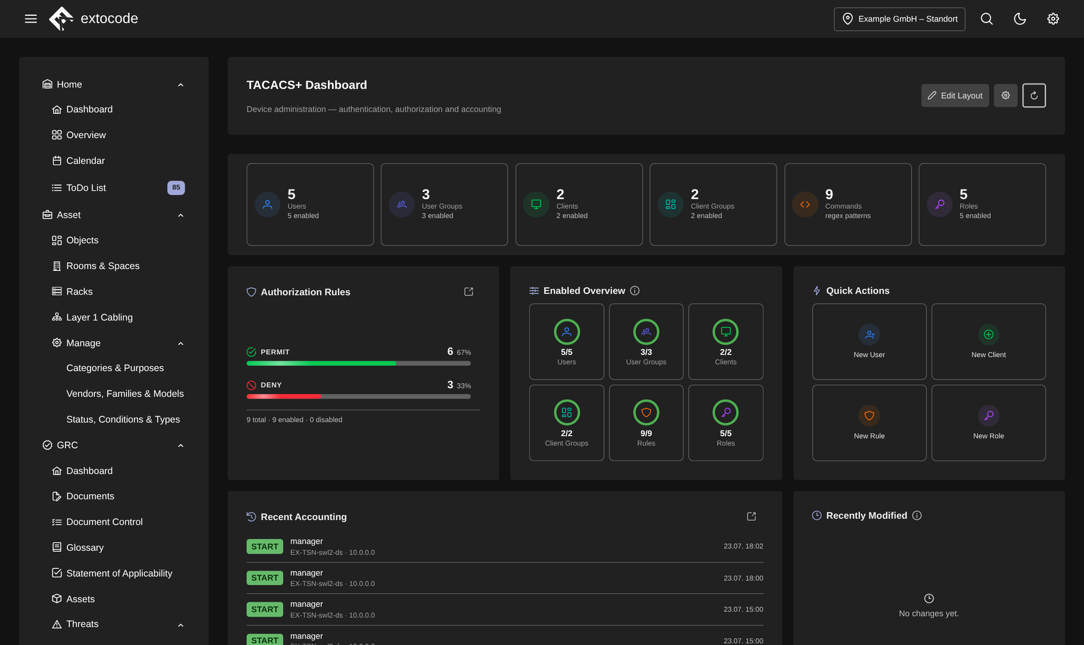Collapse the Manage submenu chevron

click(181, 343)
